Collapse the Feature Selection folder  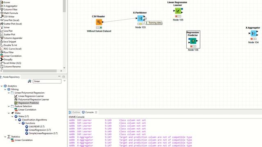coord(9,106)
